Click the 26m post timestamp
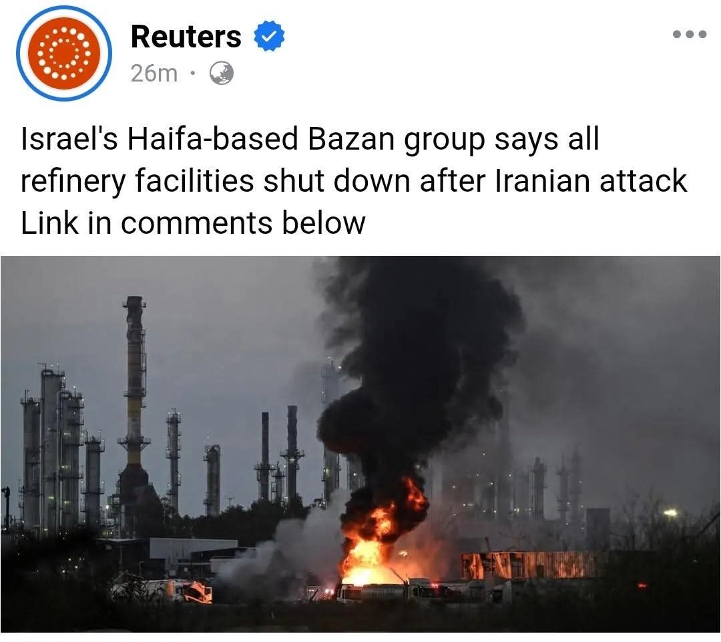Screen dimensions: 721x642 tap(154, 73)
